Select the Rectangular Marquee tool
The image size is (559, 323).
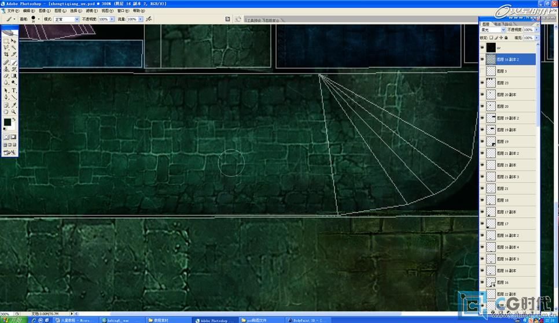tap(6, 41)
